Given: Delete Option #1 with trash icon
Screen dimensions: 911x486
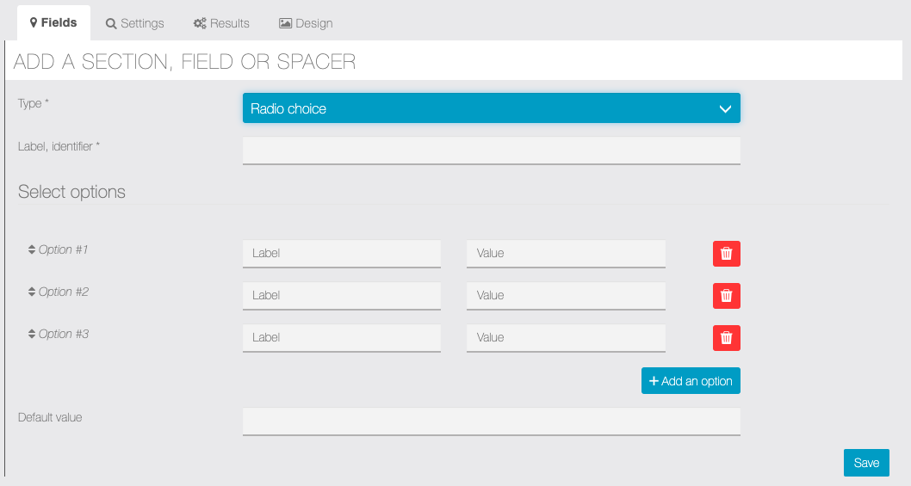Looking at the screenshot, I should click(x=726, y=254).
